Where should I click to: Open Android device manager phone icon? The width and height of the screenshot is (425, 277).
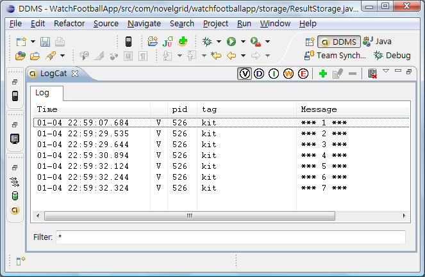pyautogui.click(x=129, y=42)
